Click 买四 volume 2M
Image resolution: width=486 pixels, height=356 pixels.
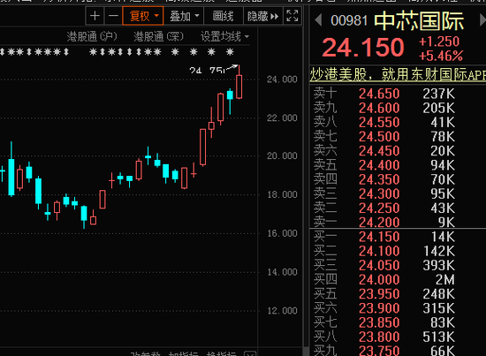point(445,279)
